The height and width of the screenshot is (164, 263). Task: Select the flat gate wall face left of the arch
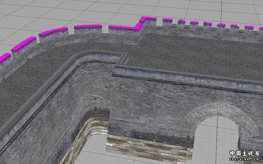point(148,105)
